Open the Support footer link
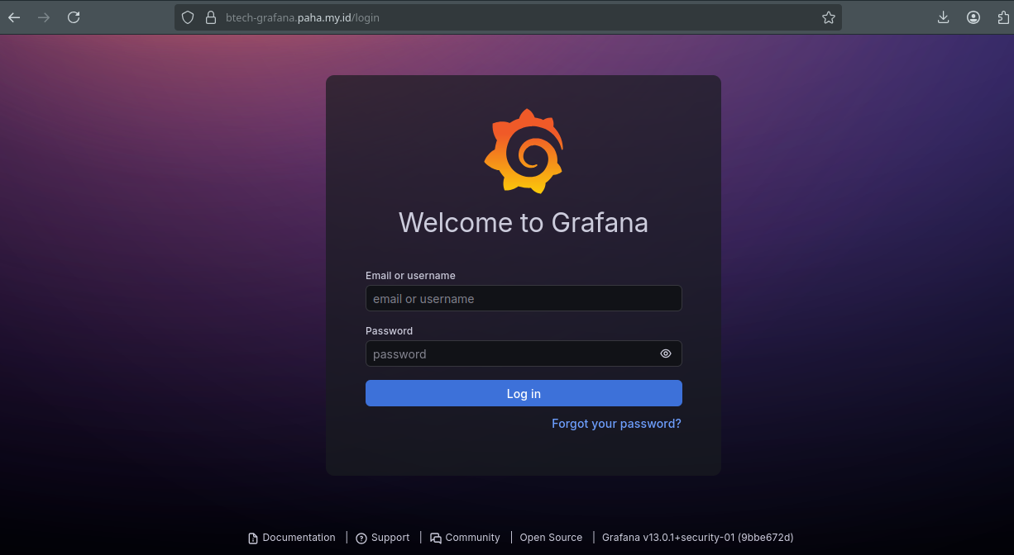This screenshot has width=1014, height=555. point(390,538)
